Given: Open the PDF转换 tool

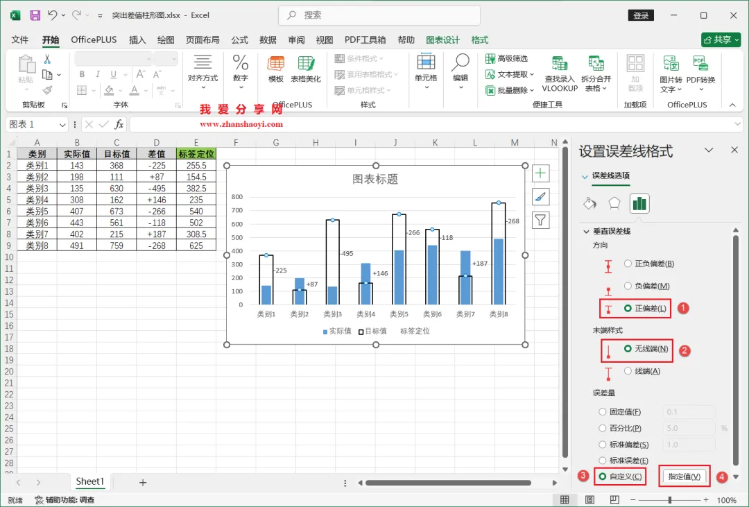Looking at the screenshot, I should (700, 73).
